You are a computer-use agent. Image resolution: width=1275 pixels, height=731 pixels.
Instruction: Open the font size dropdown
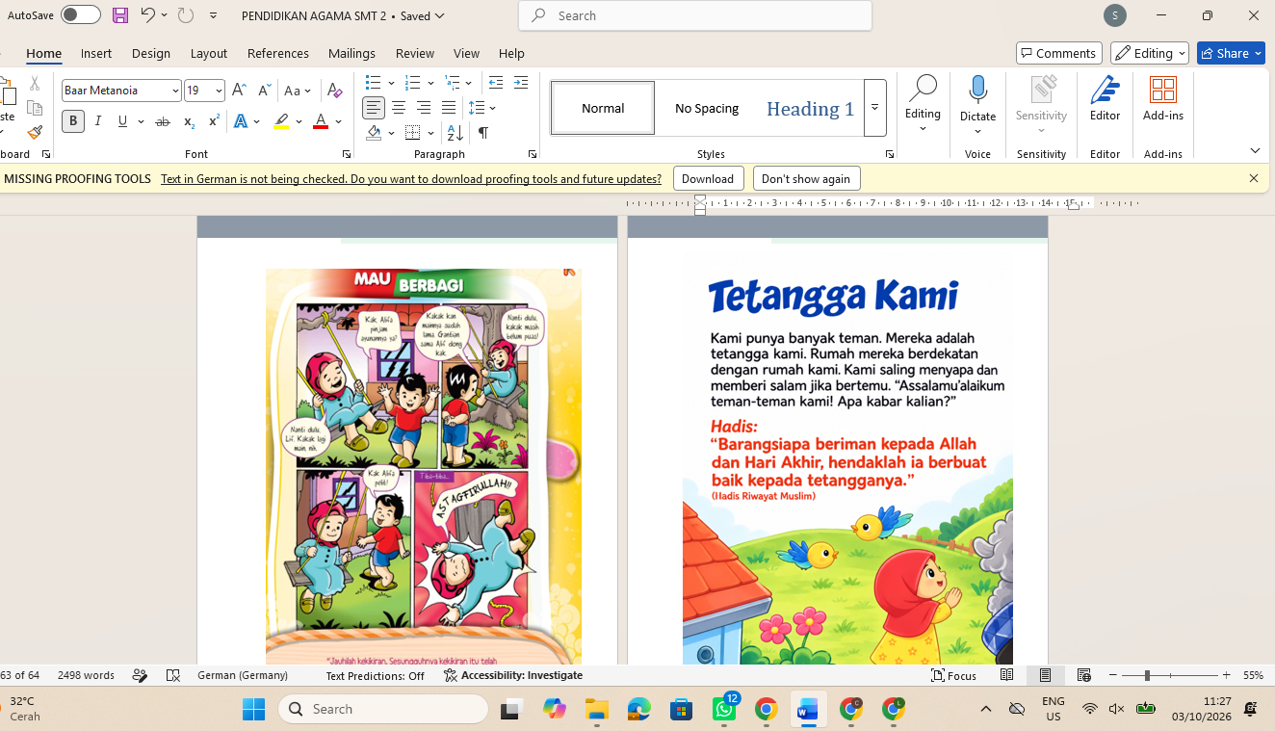219,91
